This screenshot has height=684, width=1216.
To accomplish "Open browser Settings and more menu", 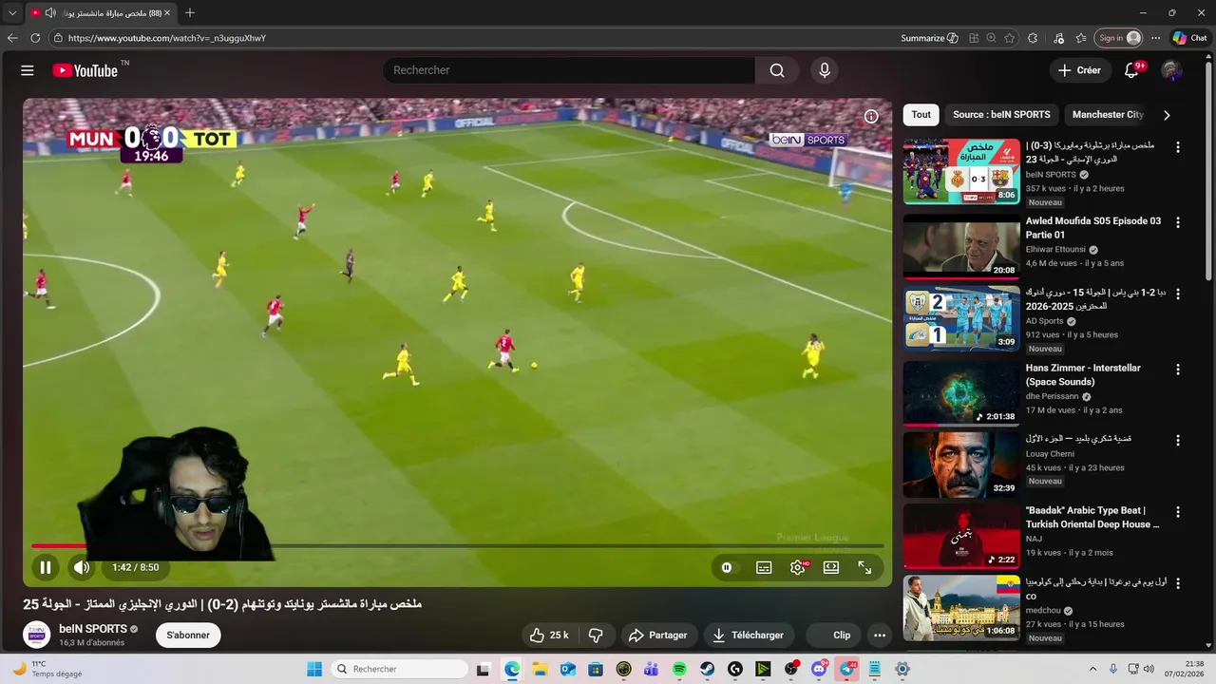I will 1155,38.
